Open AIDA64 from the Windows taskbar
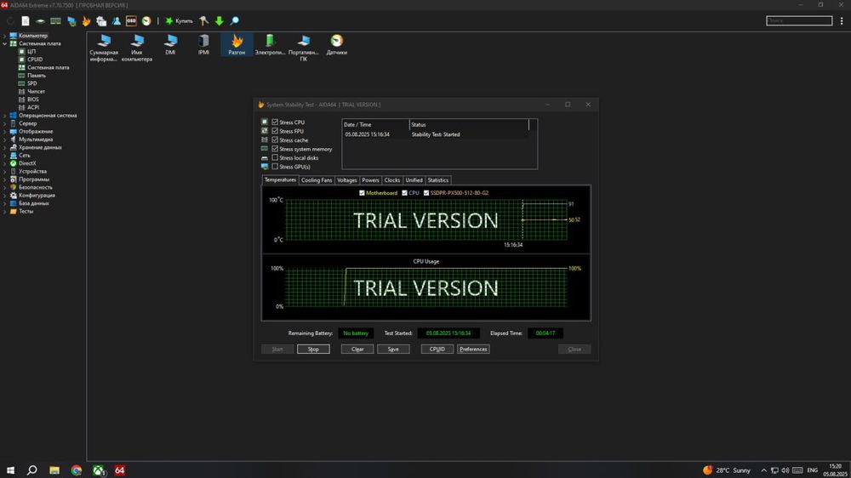Viewport: 851px width, 478px height. 120,469
